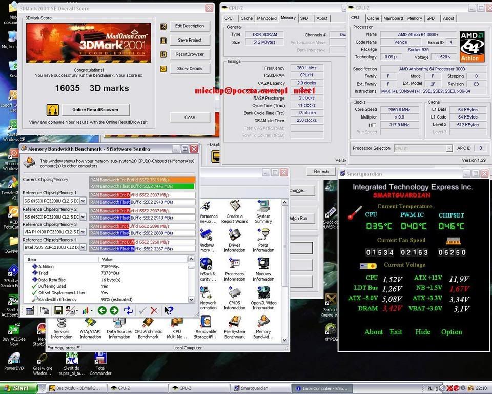The width and height of the screenshot is (492, 394).
Task: Click the red X cancel icon in Sandra benchmark
Action: pos(154,311)
